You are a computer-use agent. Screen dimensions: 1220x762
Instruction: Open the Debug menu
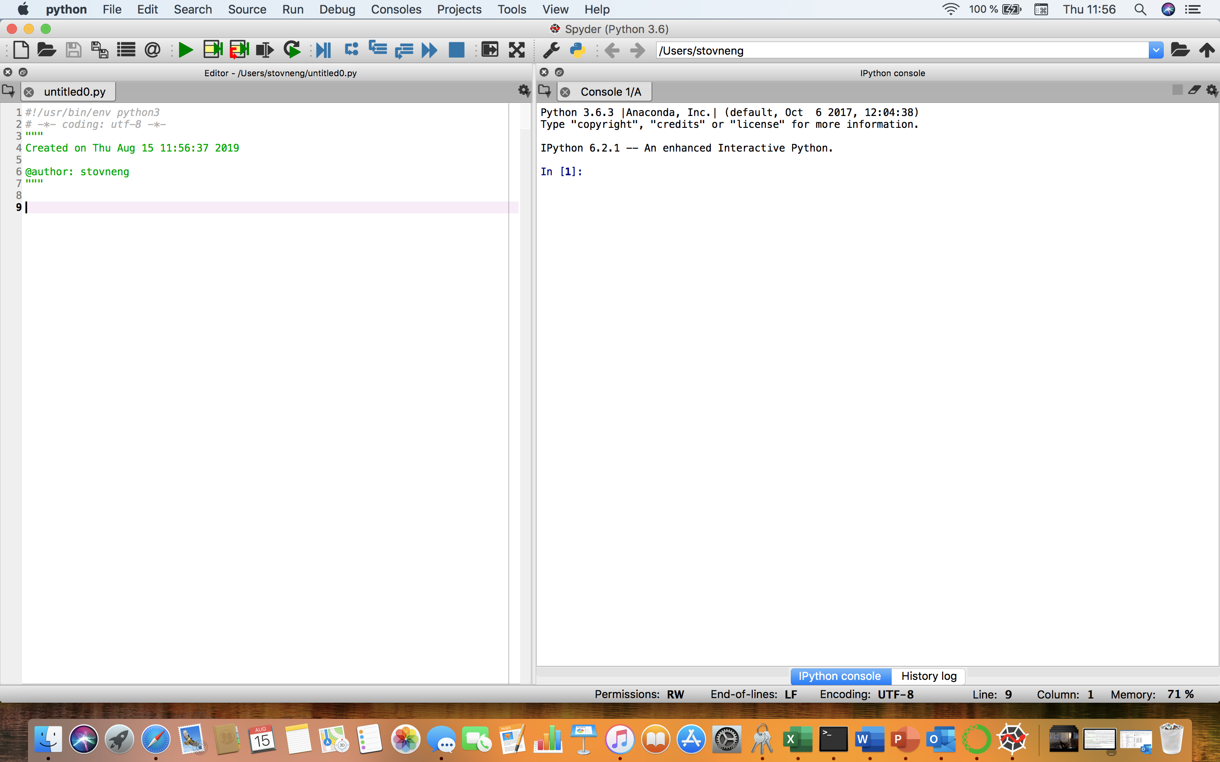point(337,9)
